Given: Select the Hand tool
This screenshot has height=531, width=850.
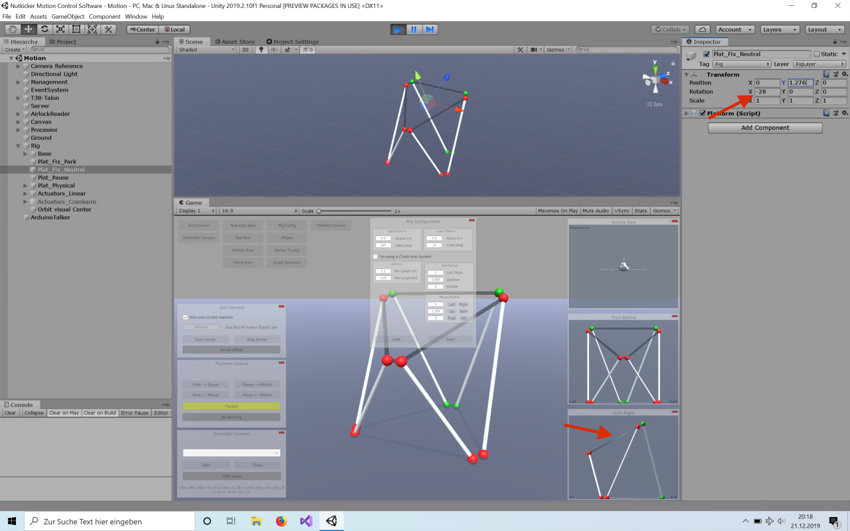Looking at the screenshot, I should click(13, 29).
